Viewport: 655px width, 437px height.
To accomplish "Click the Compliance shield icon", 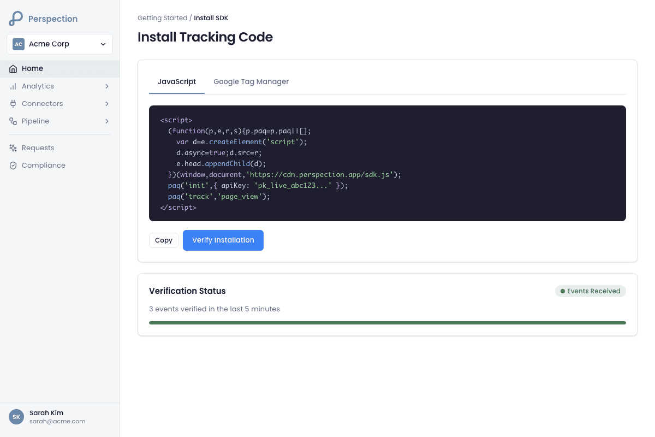I will pos(13,166).
